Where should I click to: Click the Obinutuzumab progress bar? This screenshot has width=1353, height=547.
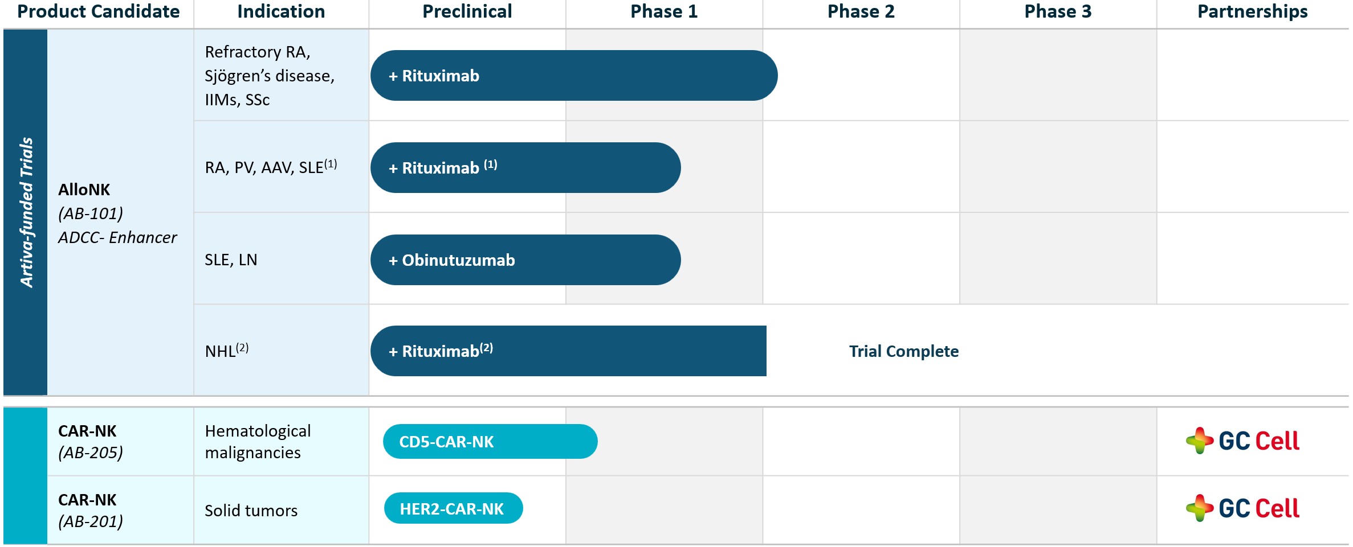525,260
